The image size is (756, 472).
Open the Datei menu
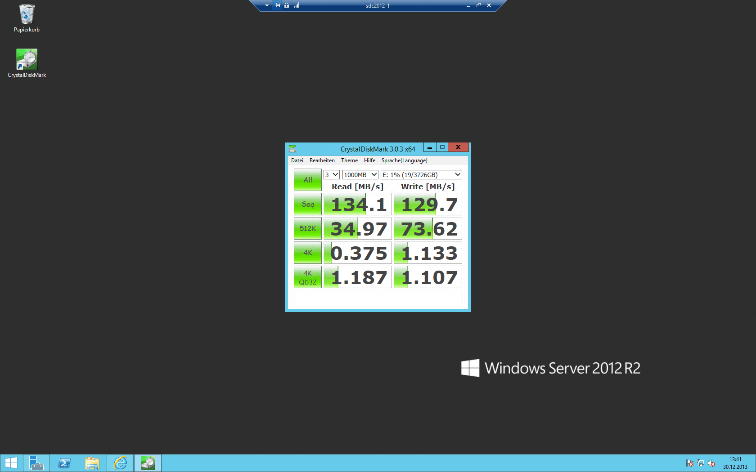(x=297, y=160)
